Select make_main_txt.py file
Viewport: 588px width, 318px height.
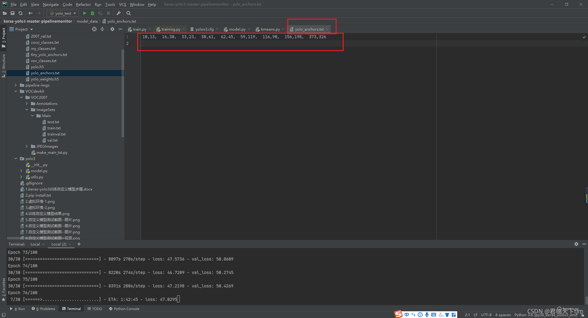click(x=52, y=153)
